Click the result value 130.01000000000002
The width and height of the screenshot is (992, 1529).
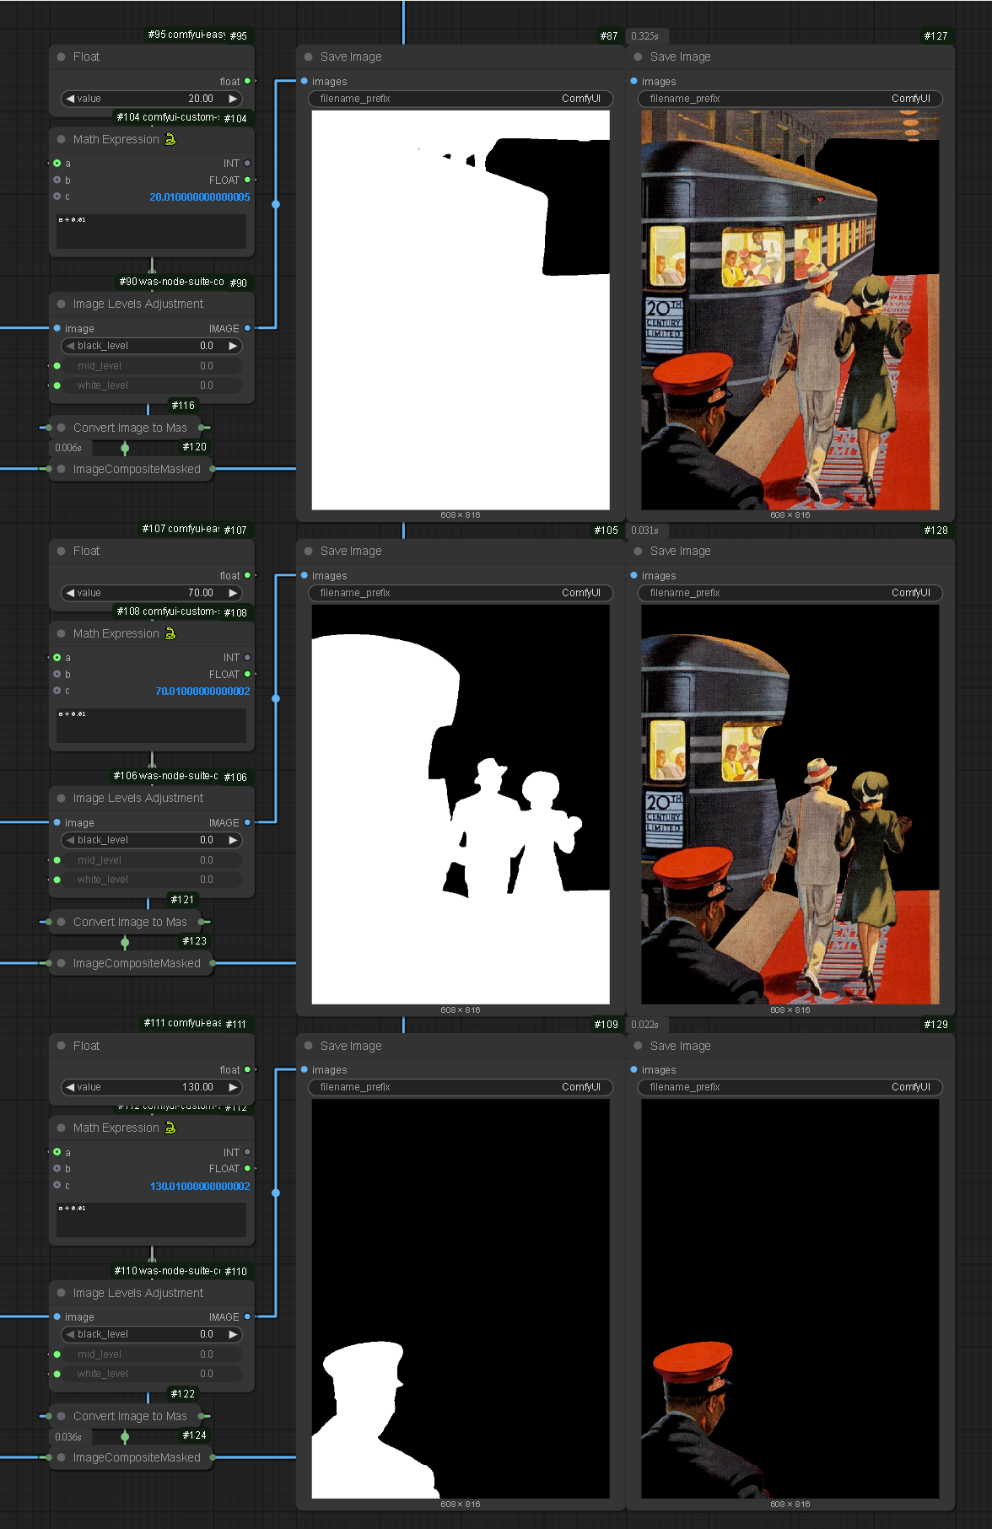tap(200, 1186)
